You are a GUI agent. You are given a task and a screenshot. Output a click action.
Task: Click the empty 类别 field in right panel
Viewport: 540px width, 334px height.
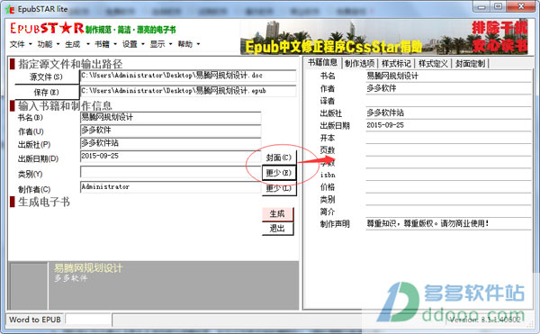(x=448, y=199)
